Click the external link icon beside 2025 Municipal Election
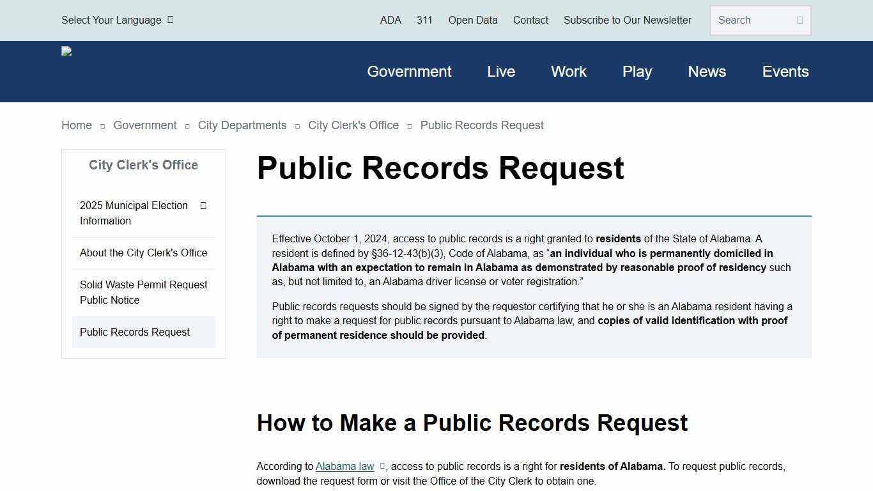Viewport: 873px width, 491px height. [203, 205]
